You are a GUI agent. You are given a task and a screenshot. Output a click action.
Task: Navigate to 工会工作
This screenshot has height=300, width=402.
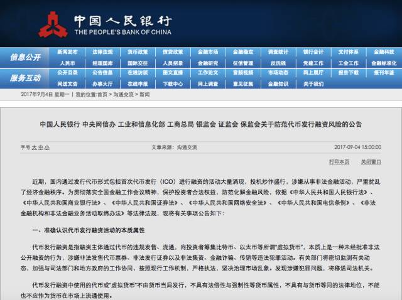tap(349, 63)
